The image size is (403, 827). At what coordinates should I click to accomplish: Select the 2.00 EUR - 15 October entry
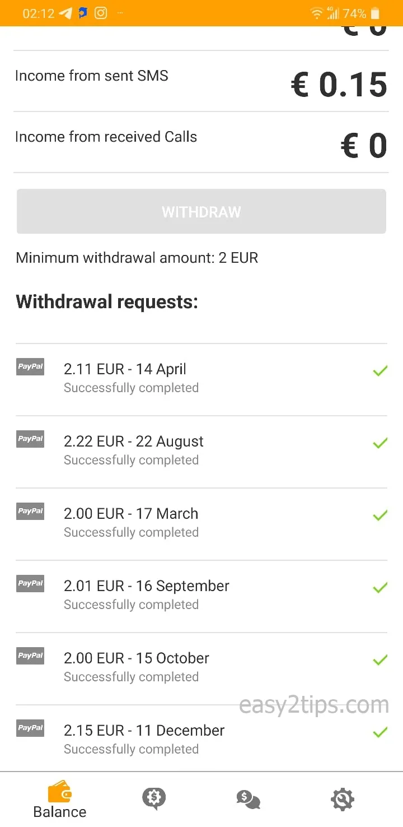coord(201,668)
